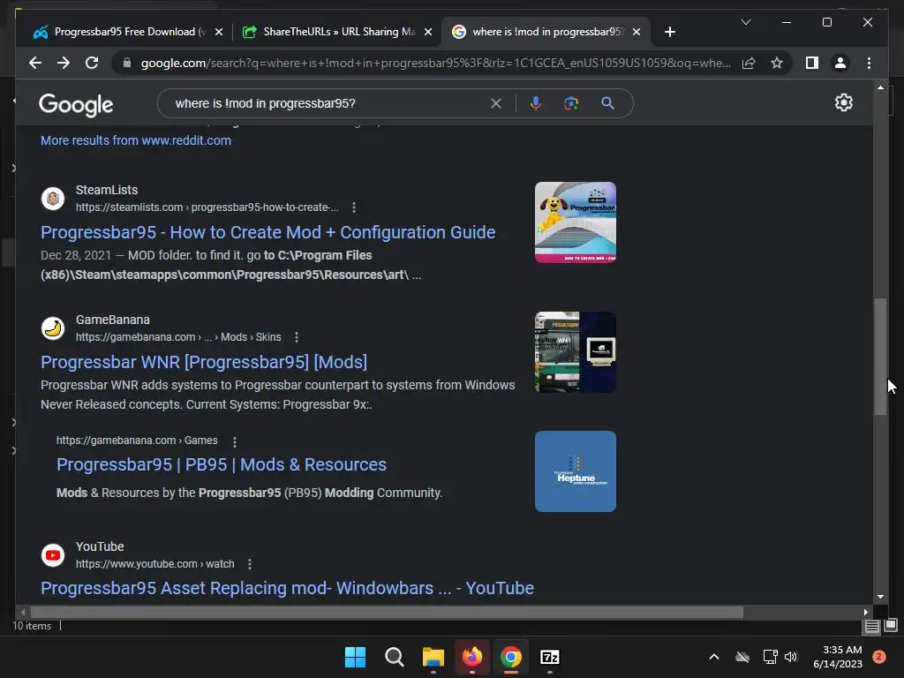Open options for gamebanana.com Games result
This screenshot has height=678, width=904.
(x=235, y=441)
